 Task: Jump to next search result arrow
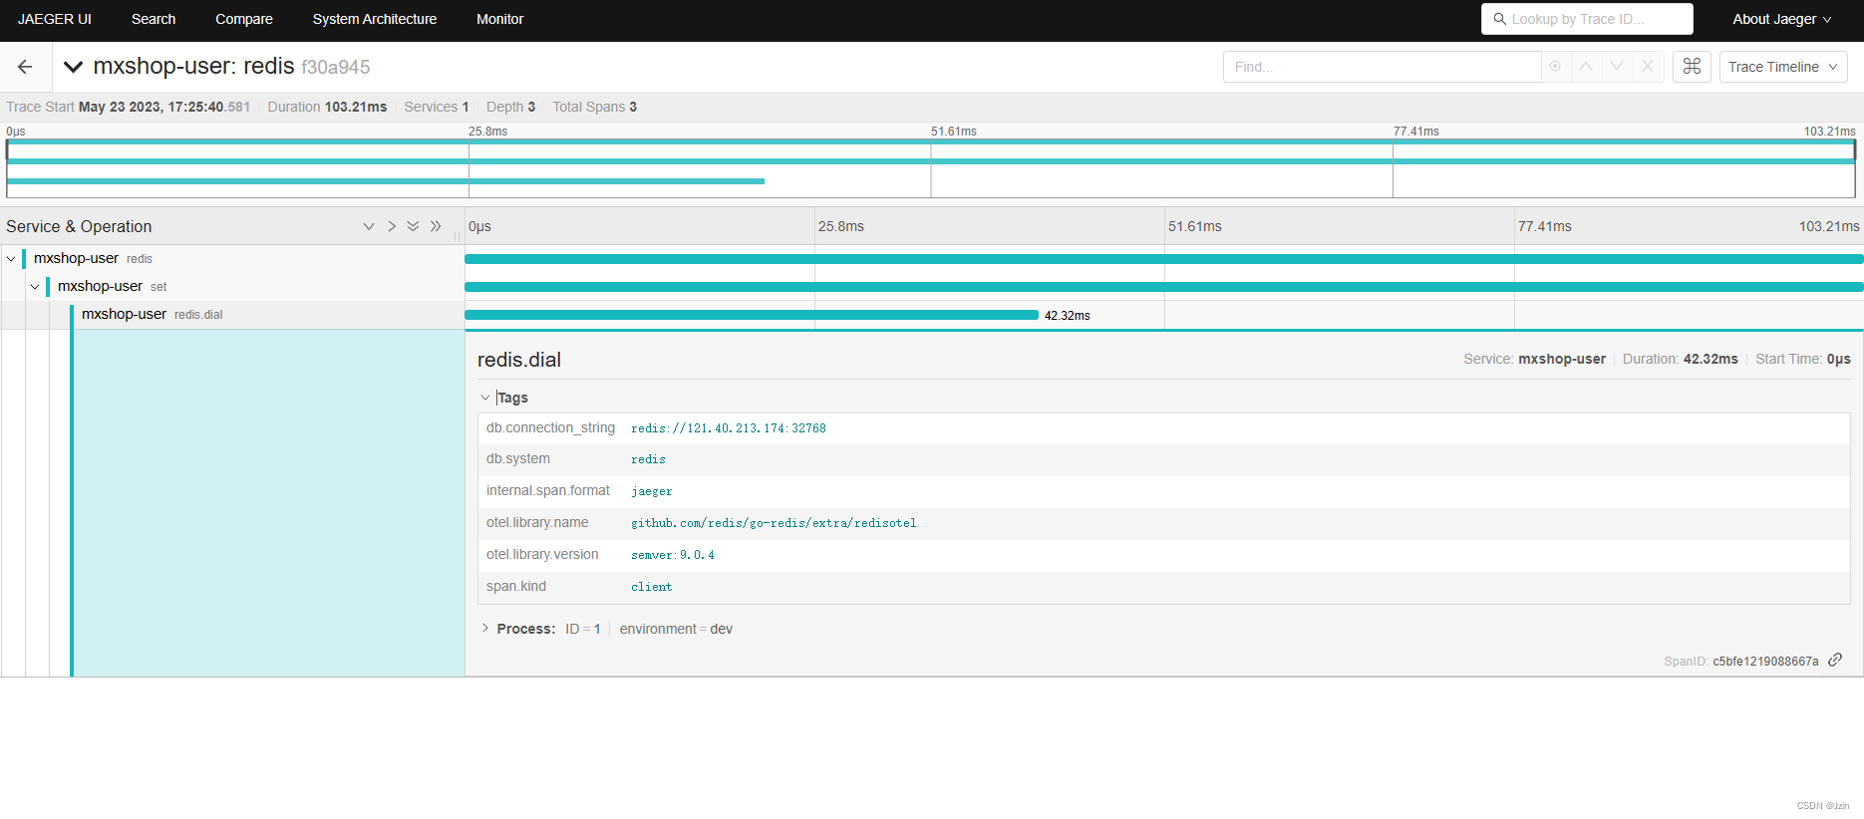coord(1617,67)
